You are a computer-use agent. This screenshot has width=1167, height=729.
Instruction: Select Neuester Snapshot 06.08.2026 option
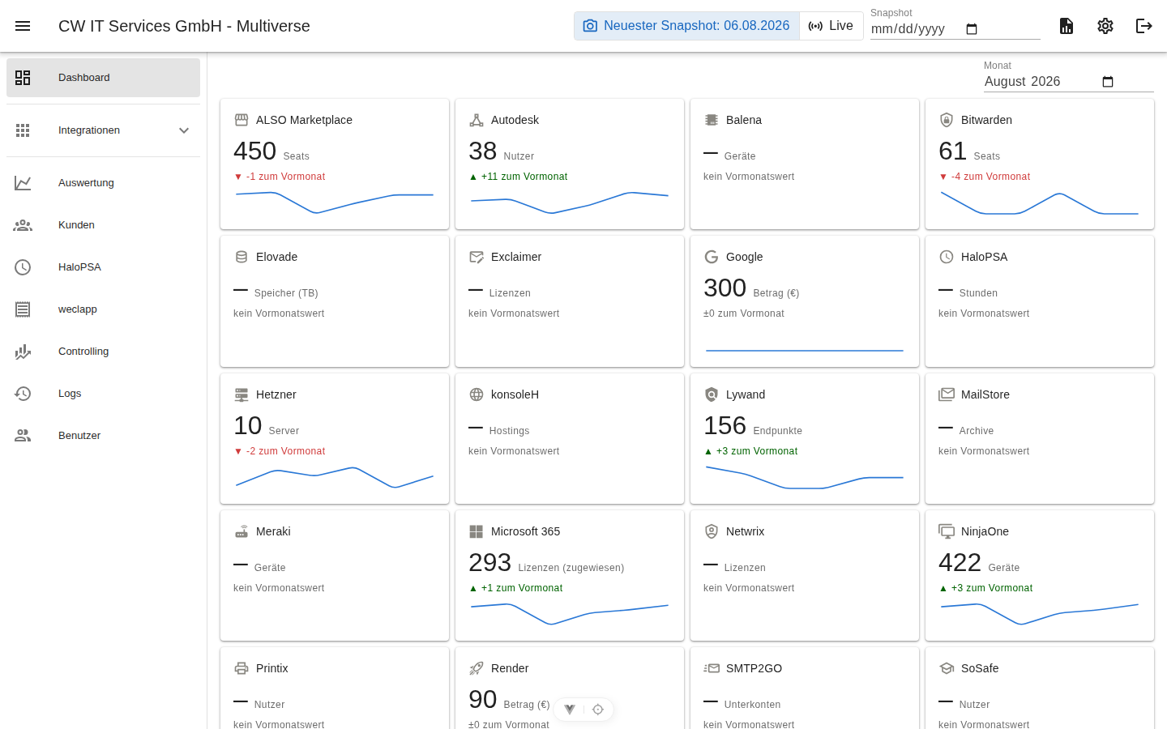coord(687,26)
